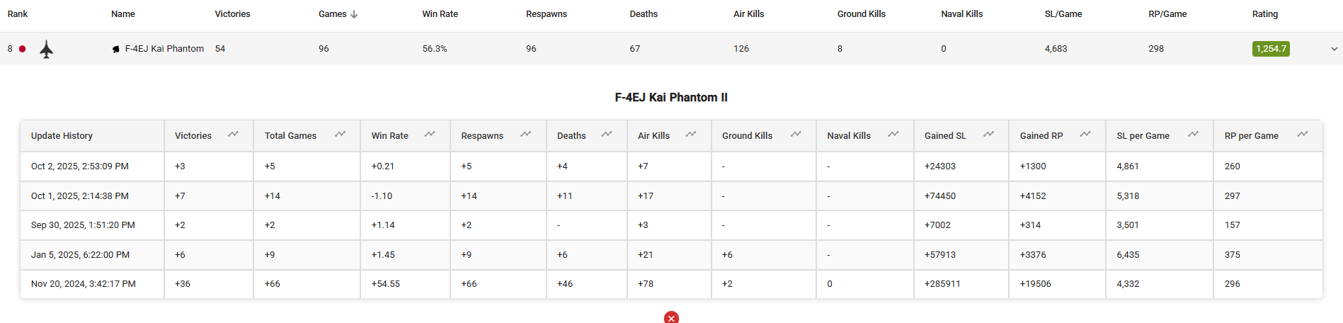This screenshot has height=323, width=1343.
Task: Click the aircraft silhouette icon in row 8
Action: (47, 49)
